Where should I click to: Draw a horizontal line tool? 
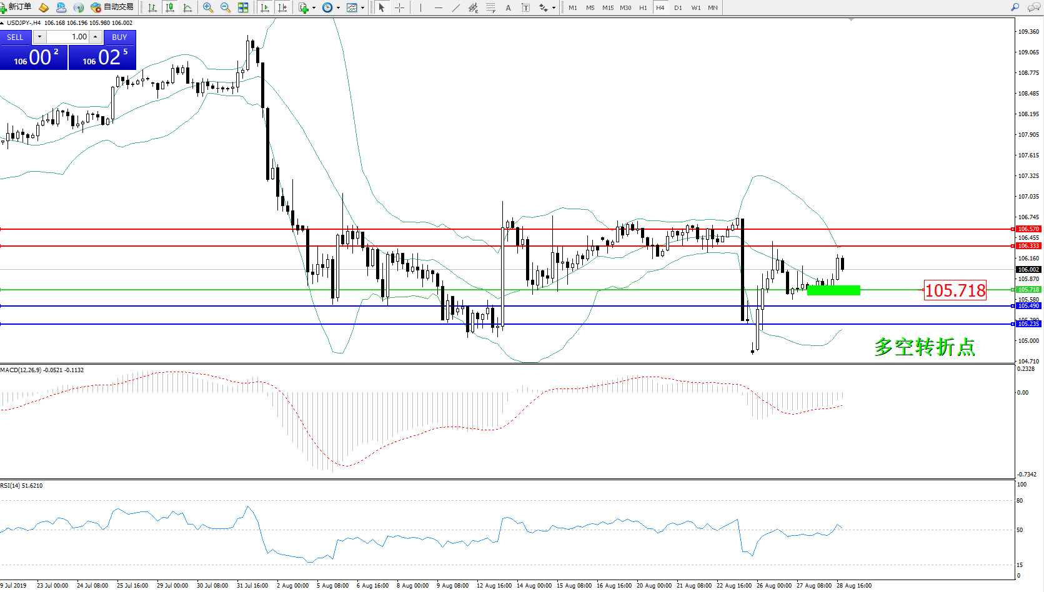439,7
